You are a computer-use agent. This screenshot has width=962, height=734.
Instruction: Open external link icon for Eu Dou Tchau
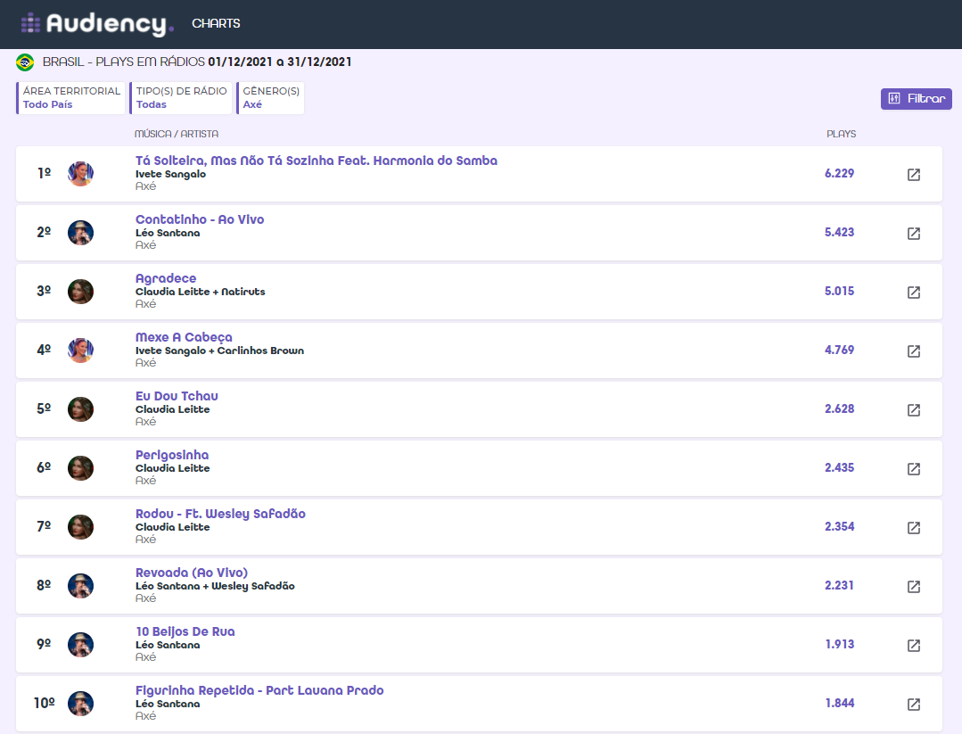tap(914, 410)
